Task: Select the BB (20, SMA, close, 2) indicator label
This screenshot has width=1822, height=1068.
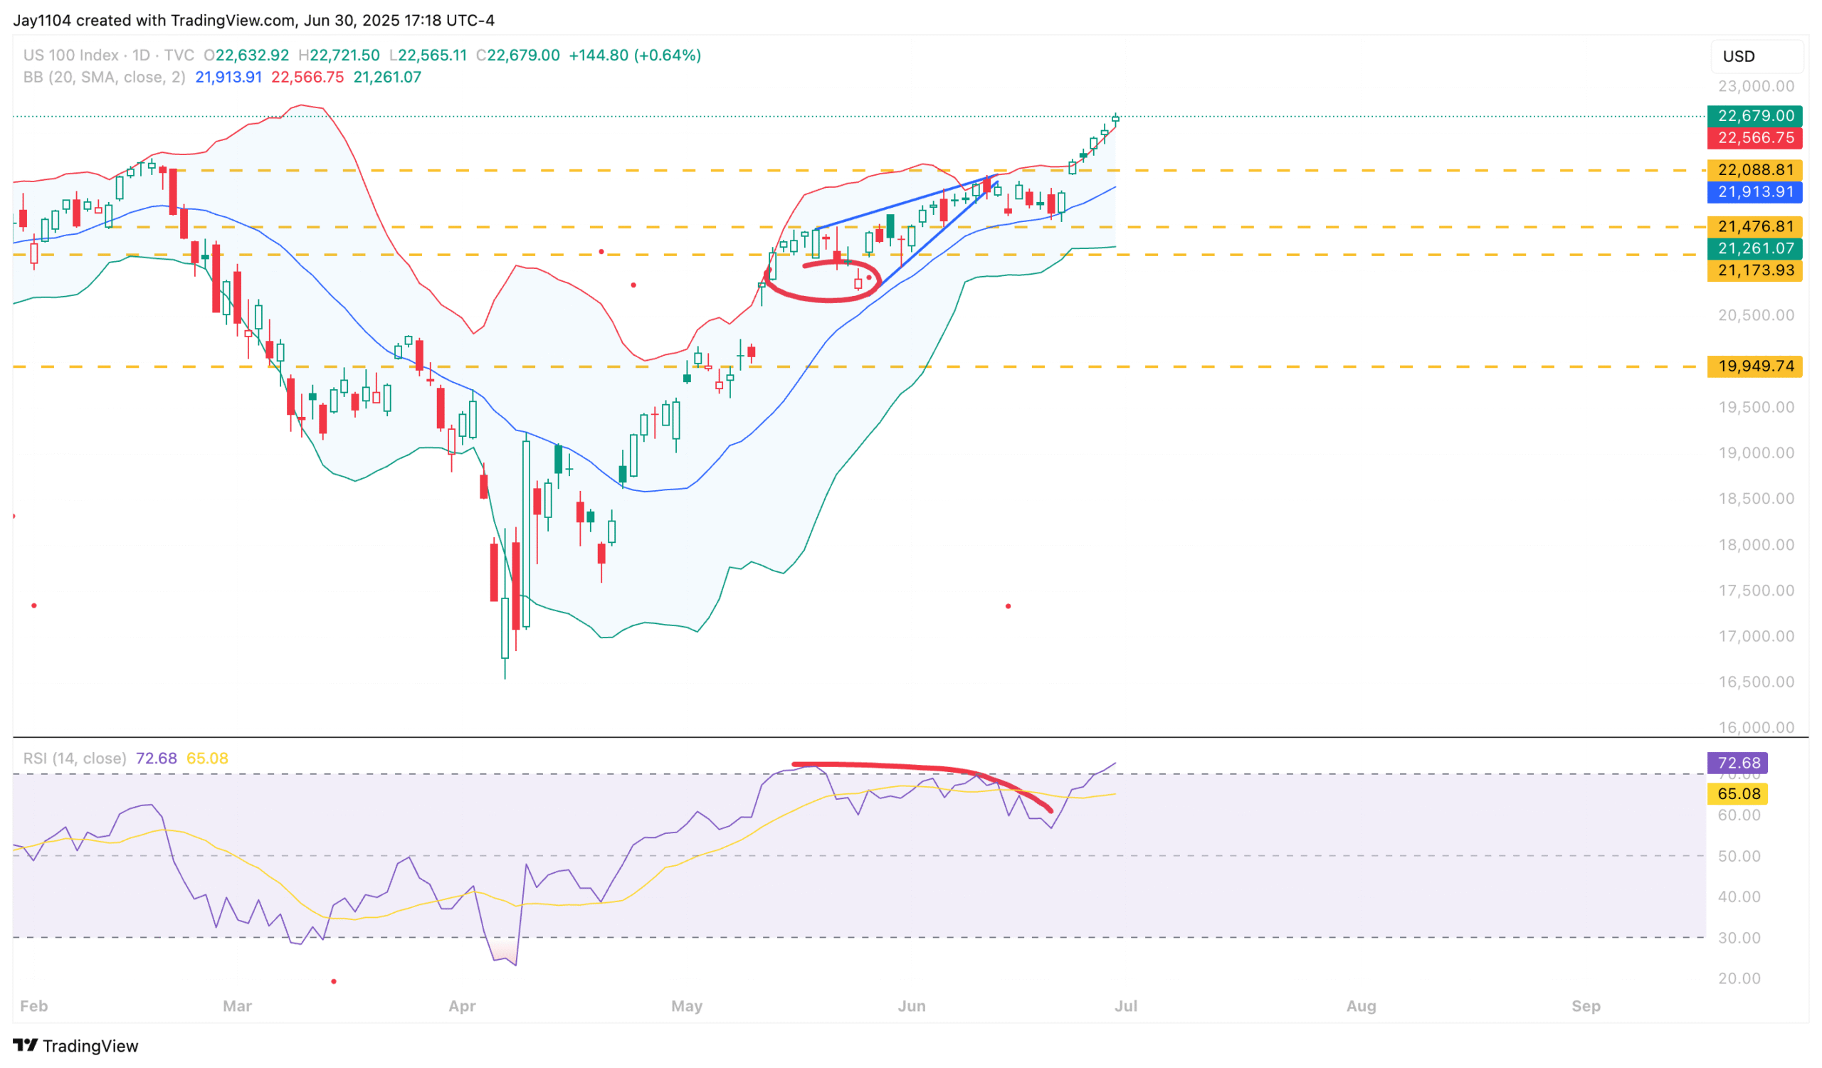Action: pyautogui.click(x=104, y=77)
